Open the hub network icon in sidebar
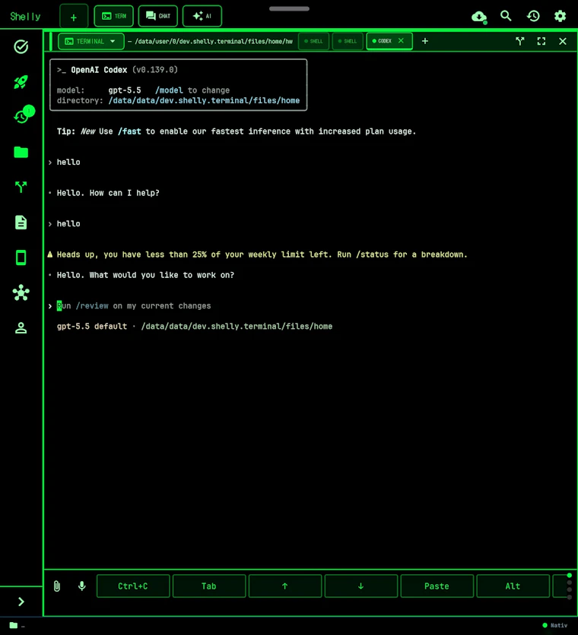This screenshot has height=635, width=578. click(x=21, y=292)
